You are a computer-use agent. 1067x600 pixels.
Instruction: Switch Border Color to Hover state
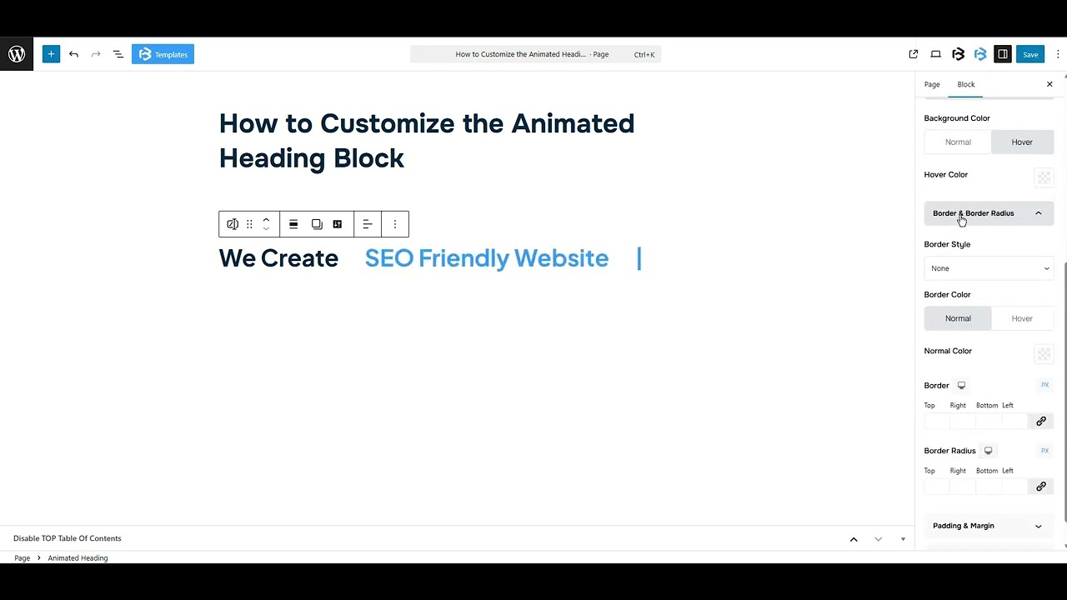(x=1022, y=318)
